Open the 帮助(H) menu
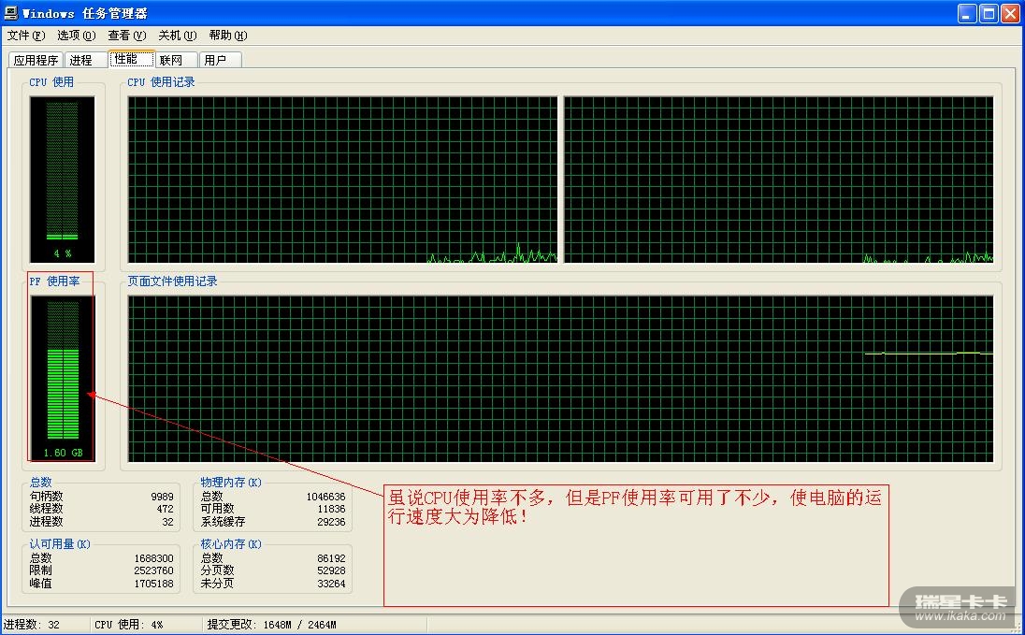The height and width of the screenshot is (635, 1025). 227,36
